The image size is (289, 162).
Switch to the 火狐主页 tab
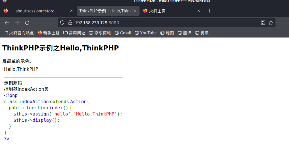click(172, 11)
